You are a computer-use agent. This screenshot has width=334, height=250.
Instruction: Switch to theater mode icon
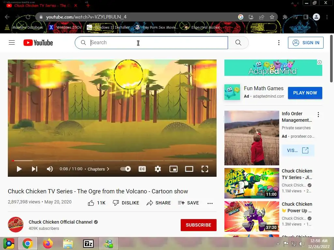(189, 169)
